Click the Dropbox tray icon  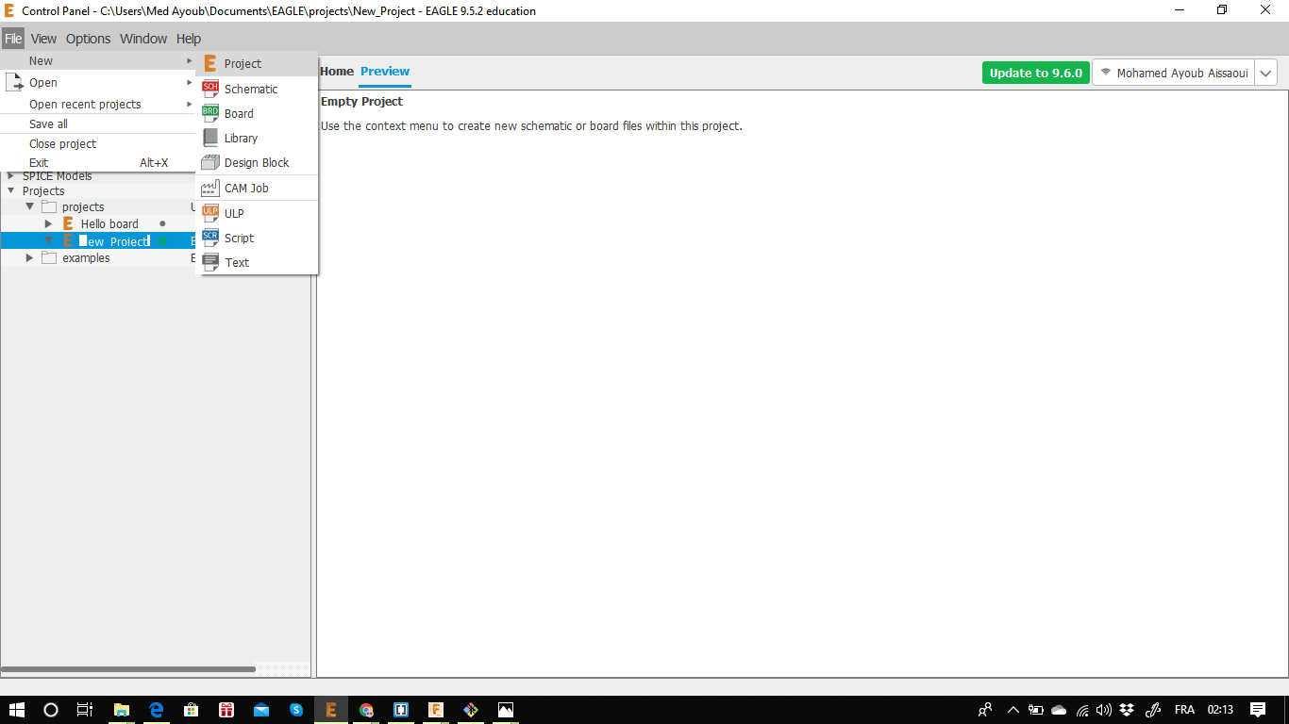pyautogui.click(x=1127, y=710)
